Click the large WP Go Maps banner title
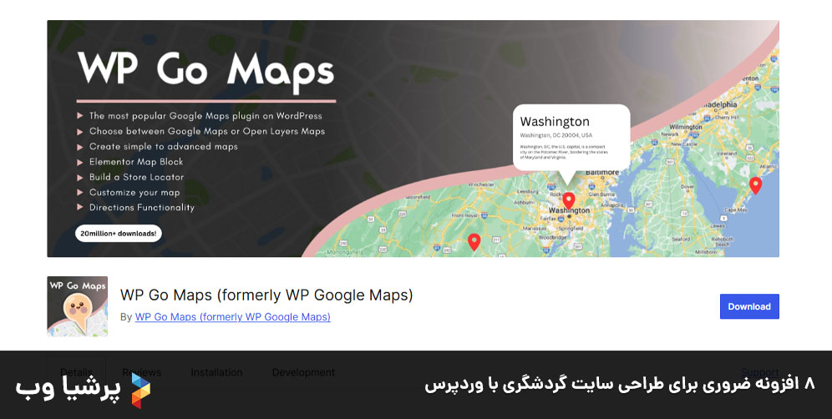 [x=205, y=68]
